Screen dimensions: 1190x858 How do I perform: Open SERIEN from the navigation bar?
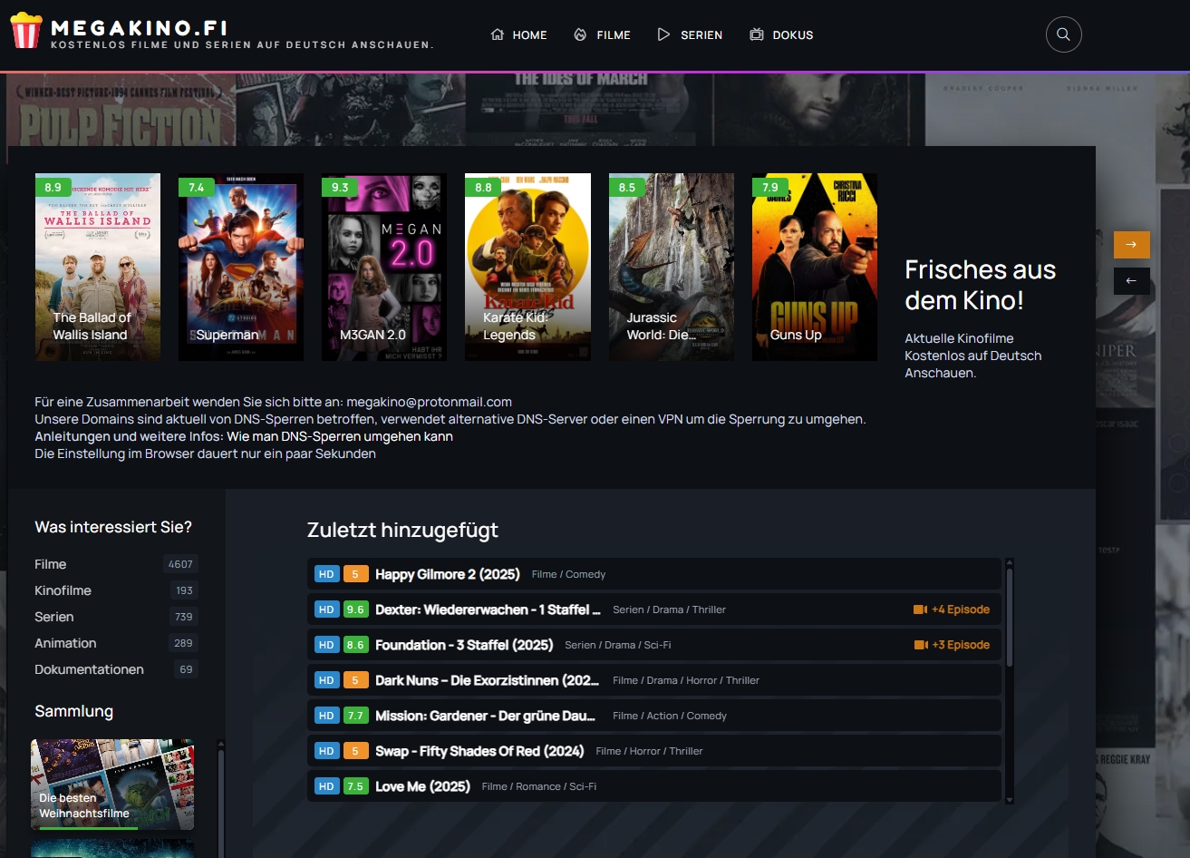click(x=697, y=34)
